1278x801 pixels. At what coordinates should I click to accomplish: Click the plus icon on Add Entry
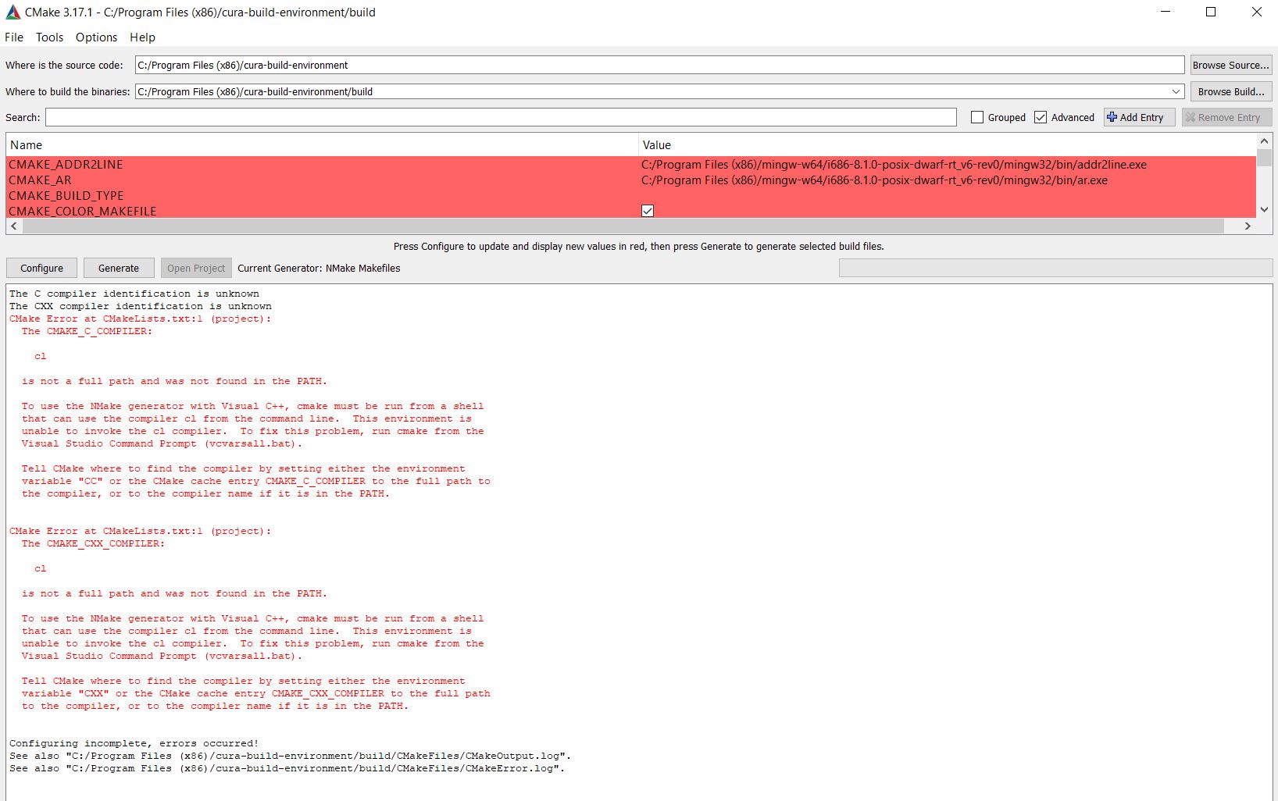pyautogui.click(x=1112, y=117)
